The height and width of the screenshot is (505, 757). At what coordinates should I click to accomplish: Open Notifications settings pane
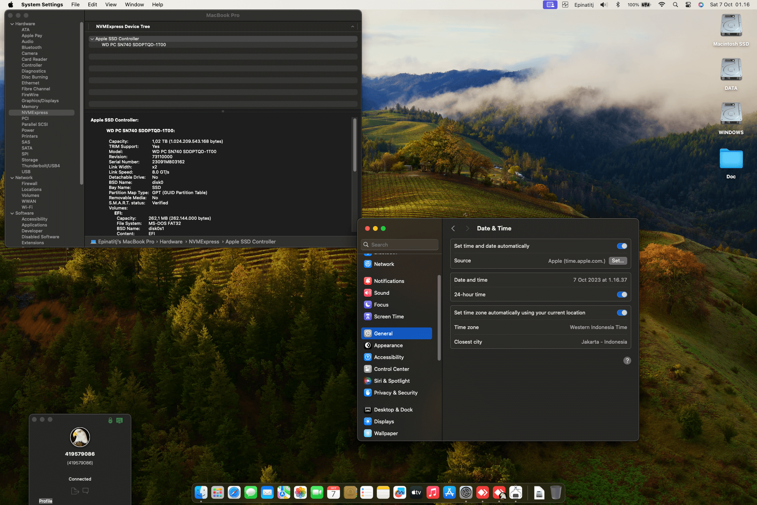click(x=389, y=281)
